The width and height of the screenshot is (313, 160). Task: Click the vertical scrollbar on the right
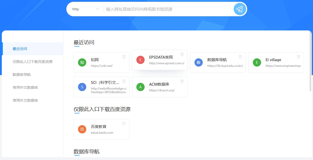[310, 62]
